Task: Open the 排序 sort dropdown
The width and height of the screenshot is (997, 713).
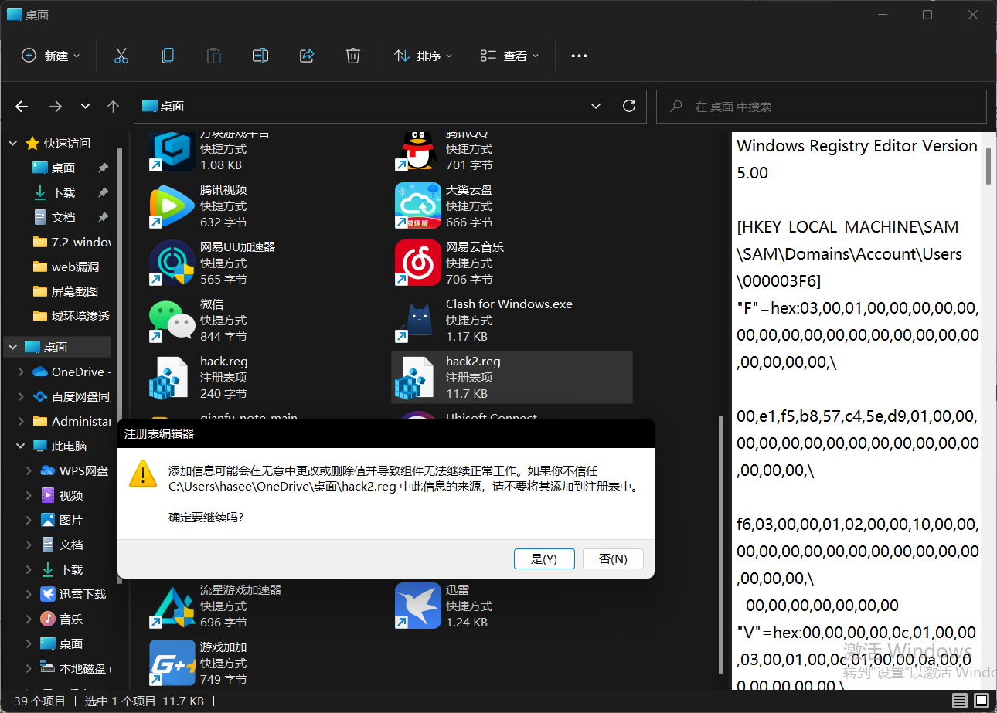Action: point(424,56)
